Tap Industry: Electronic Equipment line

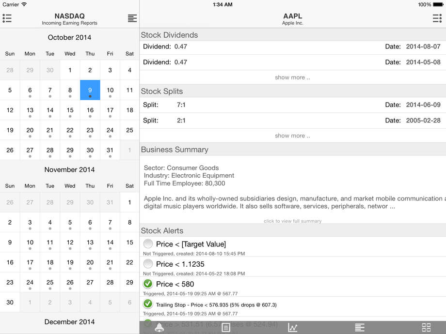click(189, 176)
